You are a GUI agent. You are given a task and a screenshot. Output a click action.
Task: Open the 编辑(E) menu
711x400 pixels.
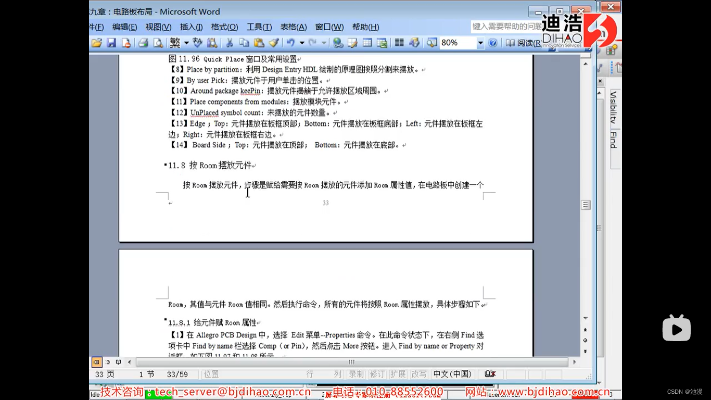(125, 27)
